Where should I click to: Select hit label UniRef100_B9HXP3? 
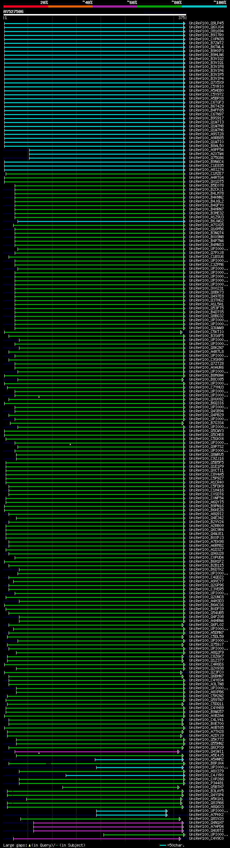tap(206, 51)
